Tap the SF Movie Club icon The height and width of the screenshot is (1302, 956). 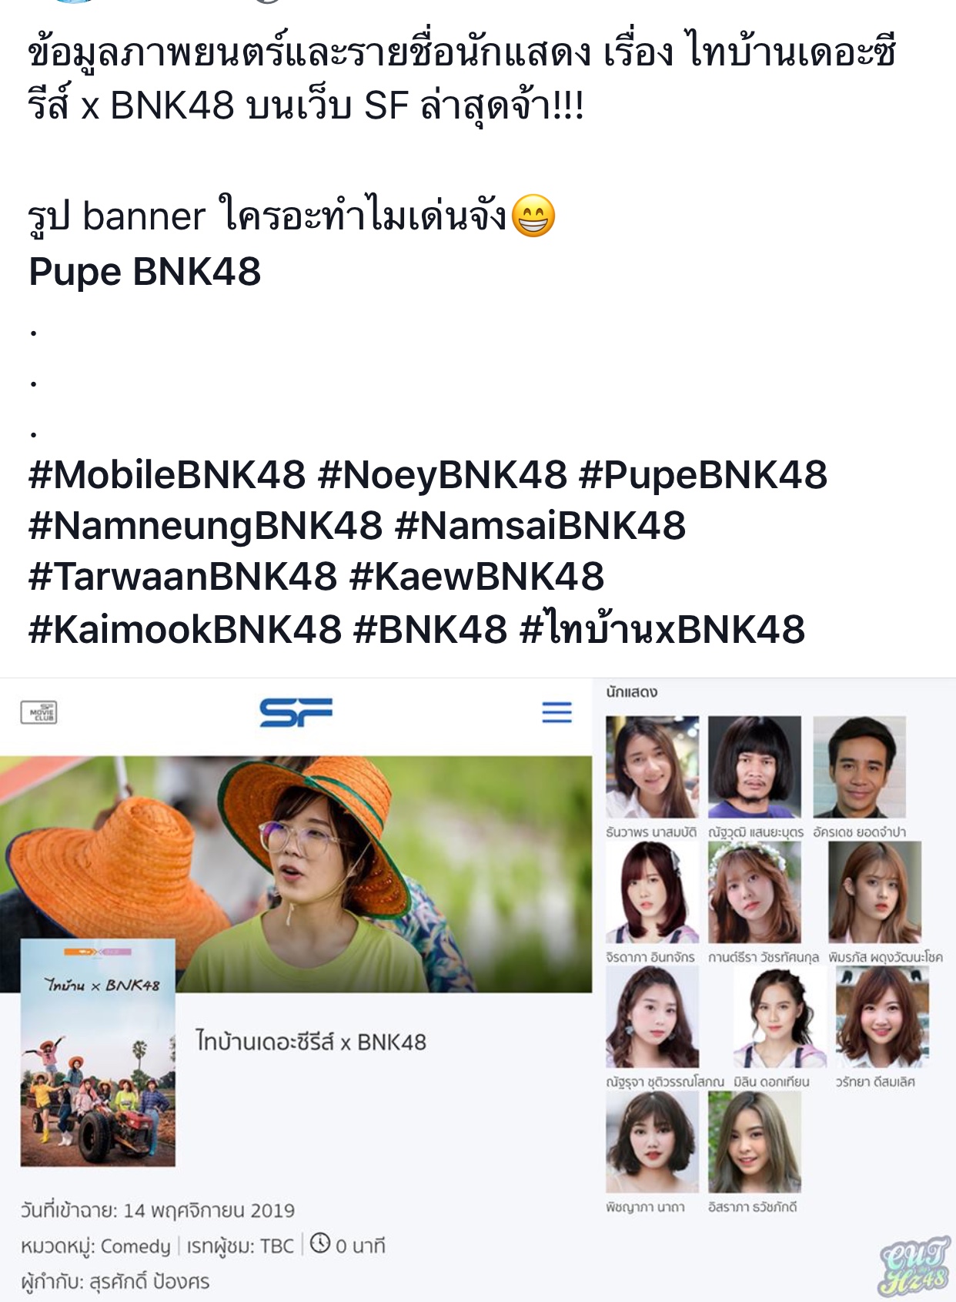pos(38,712)
